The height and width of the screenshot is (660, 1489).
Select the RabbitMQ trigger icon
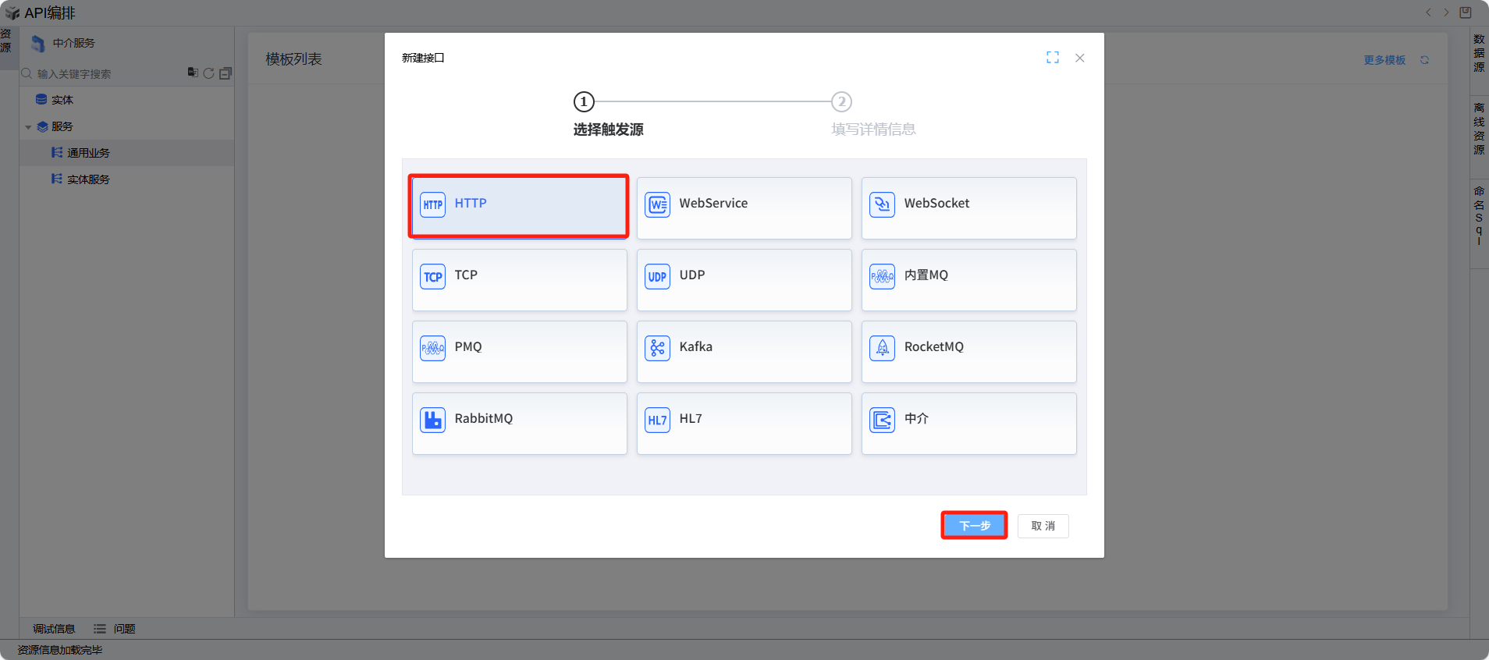pyautogui.click(x=433, y=420)
